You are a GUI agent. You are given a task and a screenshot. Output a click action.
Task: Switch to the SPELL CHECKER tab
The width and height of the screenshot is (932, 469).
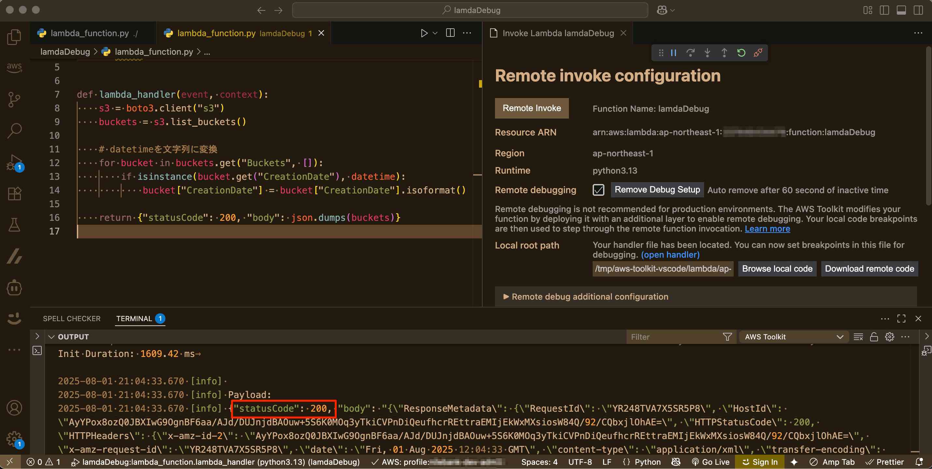click(x=72, y=319)
